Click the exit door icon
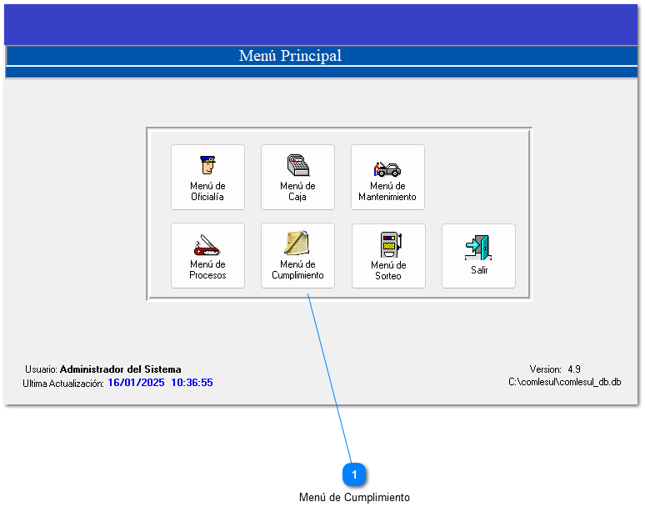 [x=479, y=248]
